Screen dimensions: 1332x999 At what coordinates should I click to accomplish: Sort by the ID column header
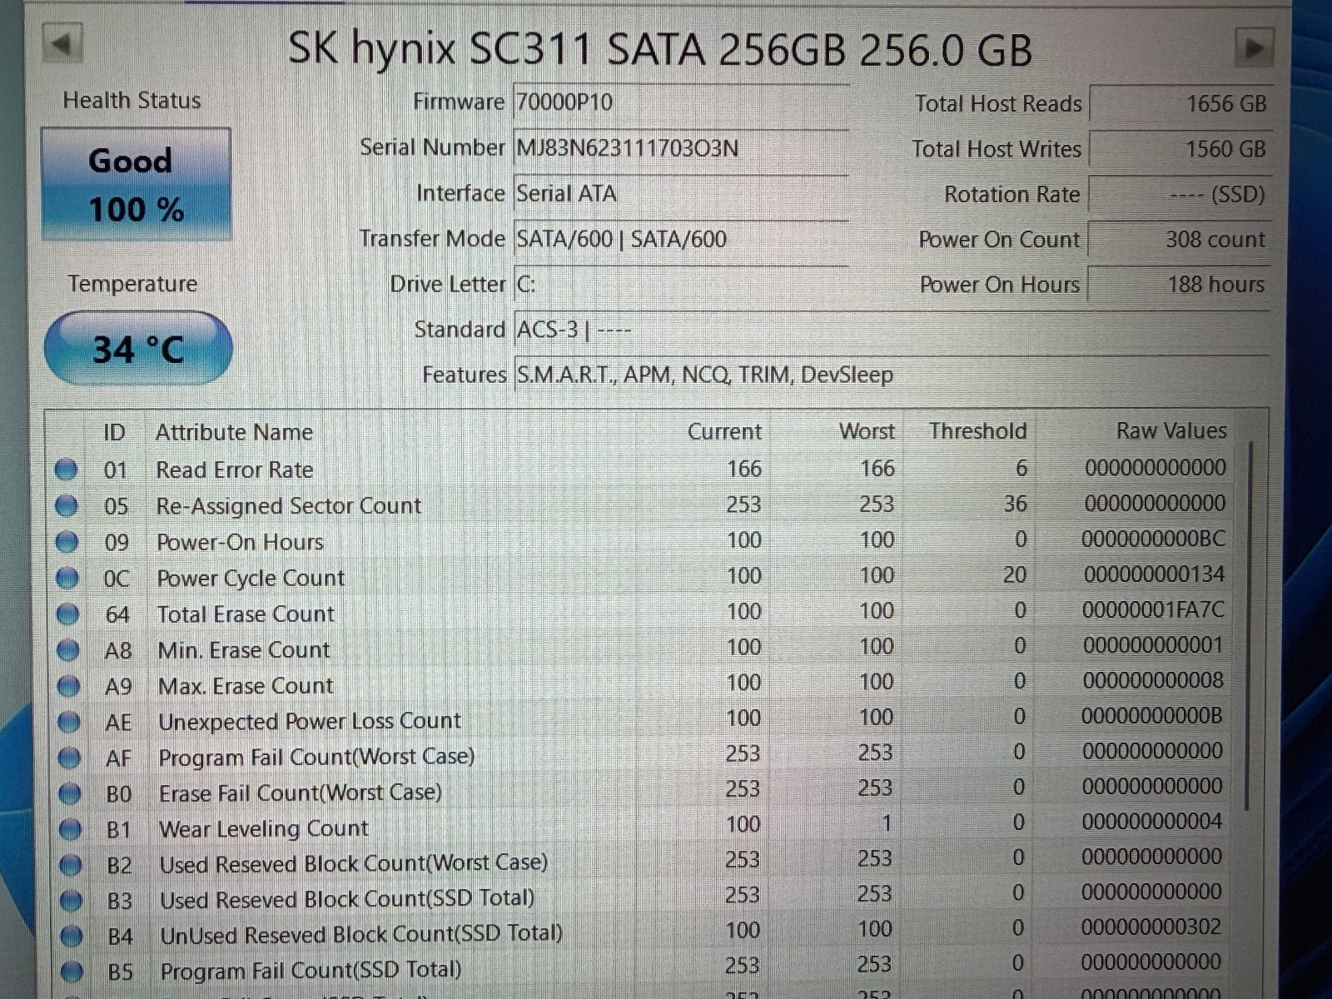[114, 433]
